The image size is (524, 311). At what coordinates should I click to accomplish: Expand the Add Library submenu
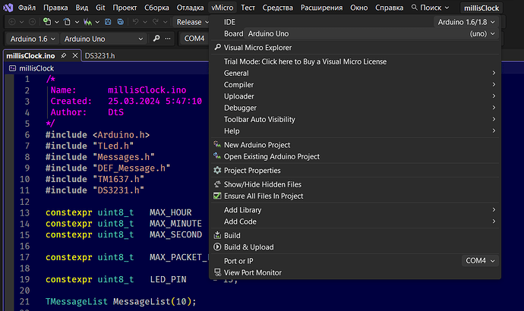243,209
